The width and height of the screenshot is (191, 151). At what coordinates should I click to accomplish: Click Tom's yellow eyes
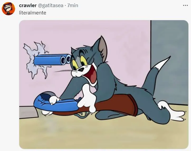[79, 61]
